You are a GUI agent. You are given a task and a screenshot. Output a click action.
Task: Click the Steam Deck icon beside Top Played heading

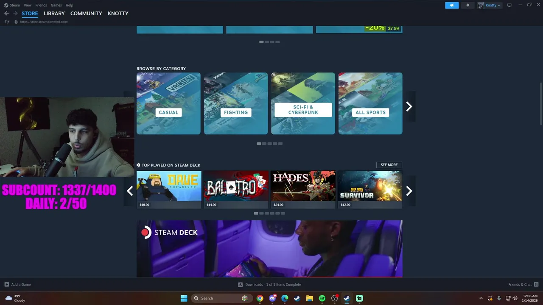click(138, 165)
